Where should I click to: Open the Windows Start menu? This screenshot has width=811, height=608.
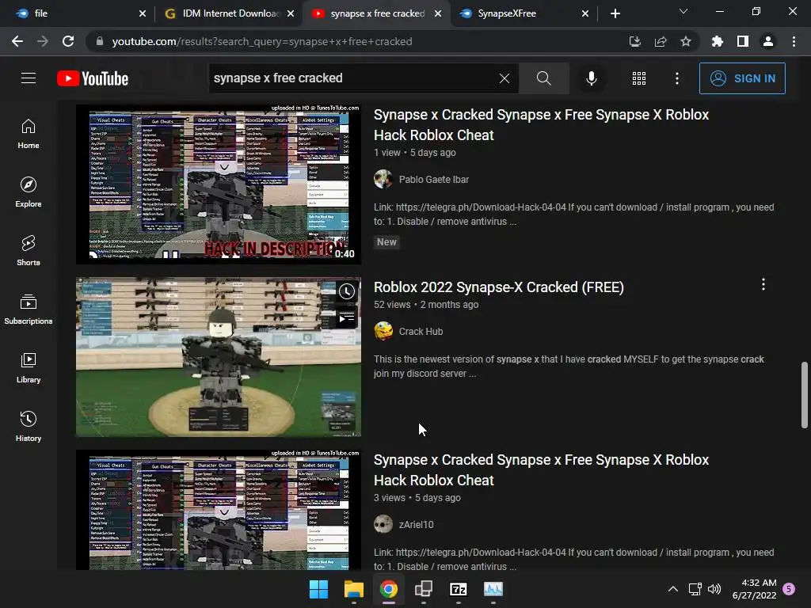click(318, 589)
